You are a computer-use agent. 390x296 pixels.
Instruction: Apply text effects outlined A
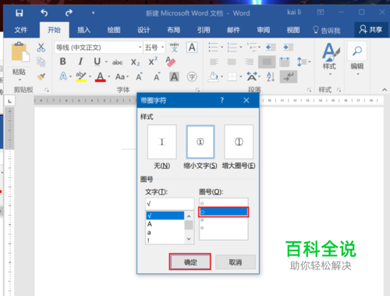pos(63,77)
